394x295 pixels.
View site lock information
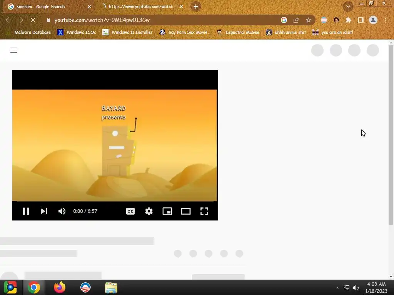[x=48, y=20]
